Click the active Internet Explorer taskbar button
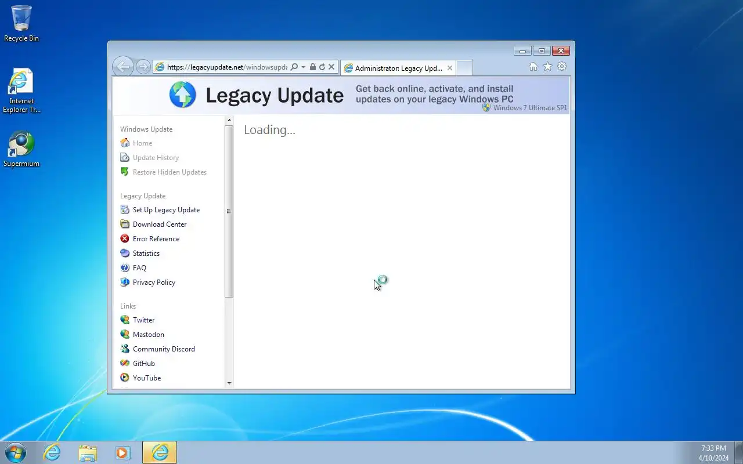The height and width of the screenshot is (464, 743). (160, 452)
